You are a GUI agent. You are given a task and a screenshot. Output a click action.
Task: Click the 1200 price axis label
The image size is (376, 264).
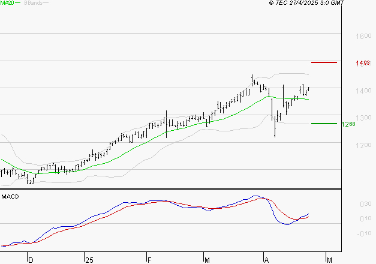tap(363, 145)
